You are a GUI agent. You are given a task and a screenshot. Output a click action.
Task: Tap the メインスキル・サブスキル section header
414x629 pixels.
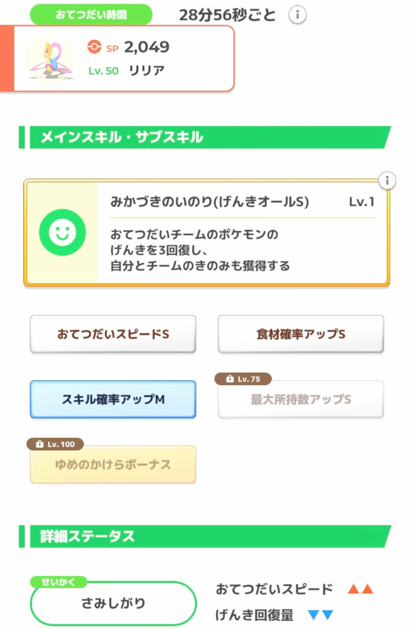point(205,138)
